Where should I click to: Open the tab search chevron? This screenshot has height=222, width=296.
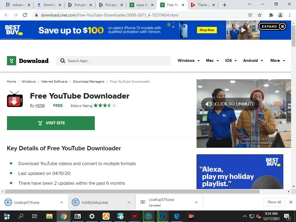click(x=249, y=4)
